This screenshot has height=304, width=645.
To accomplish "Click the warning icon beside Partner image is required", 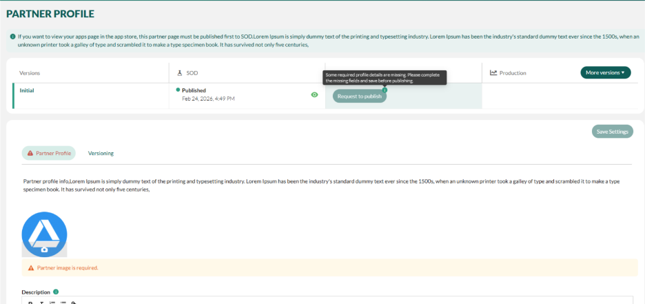I will coord(30,267).
